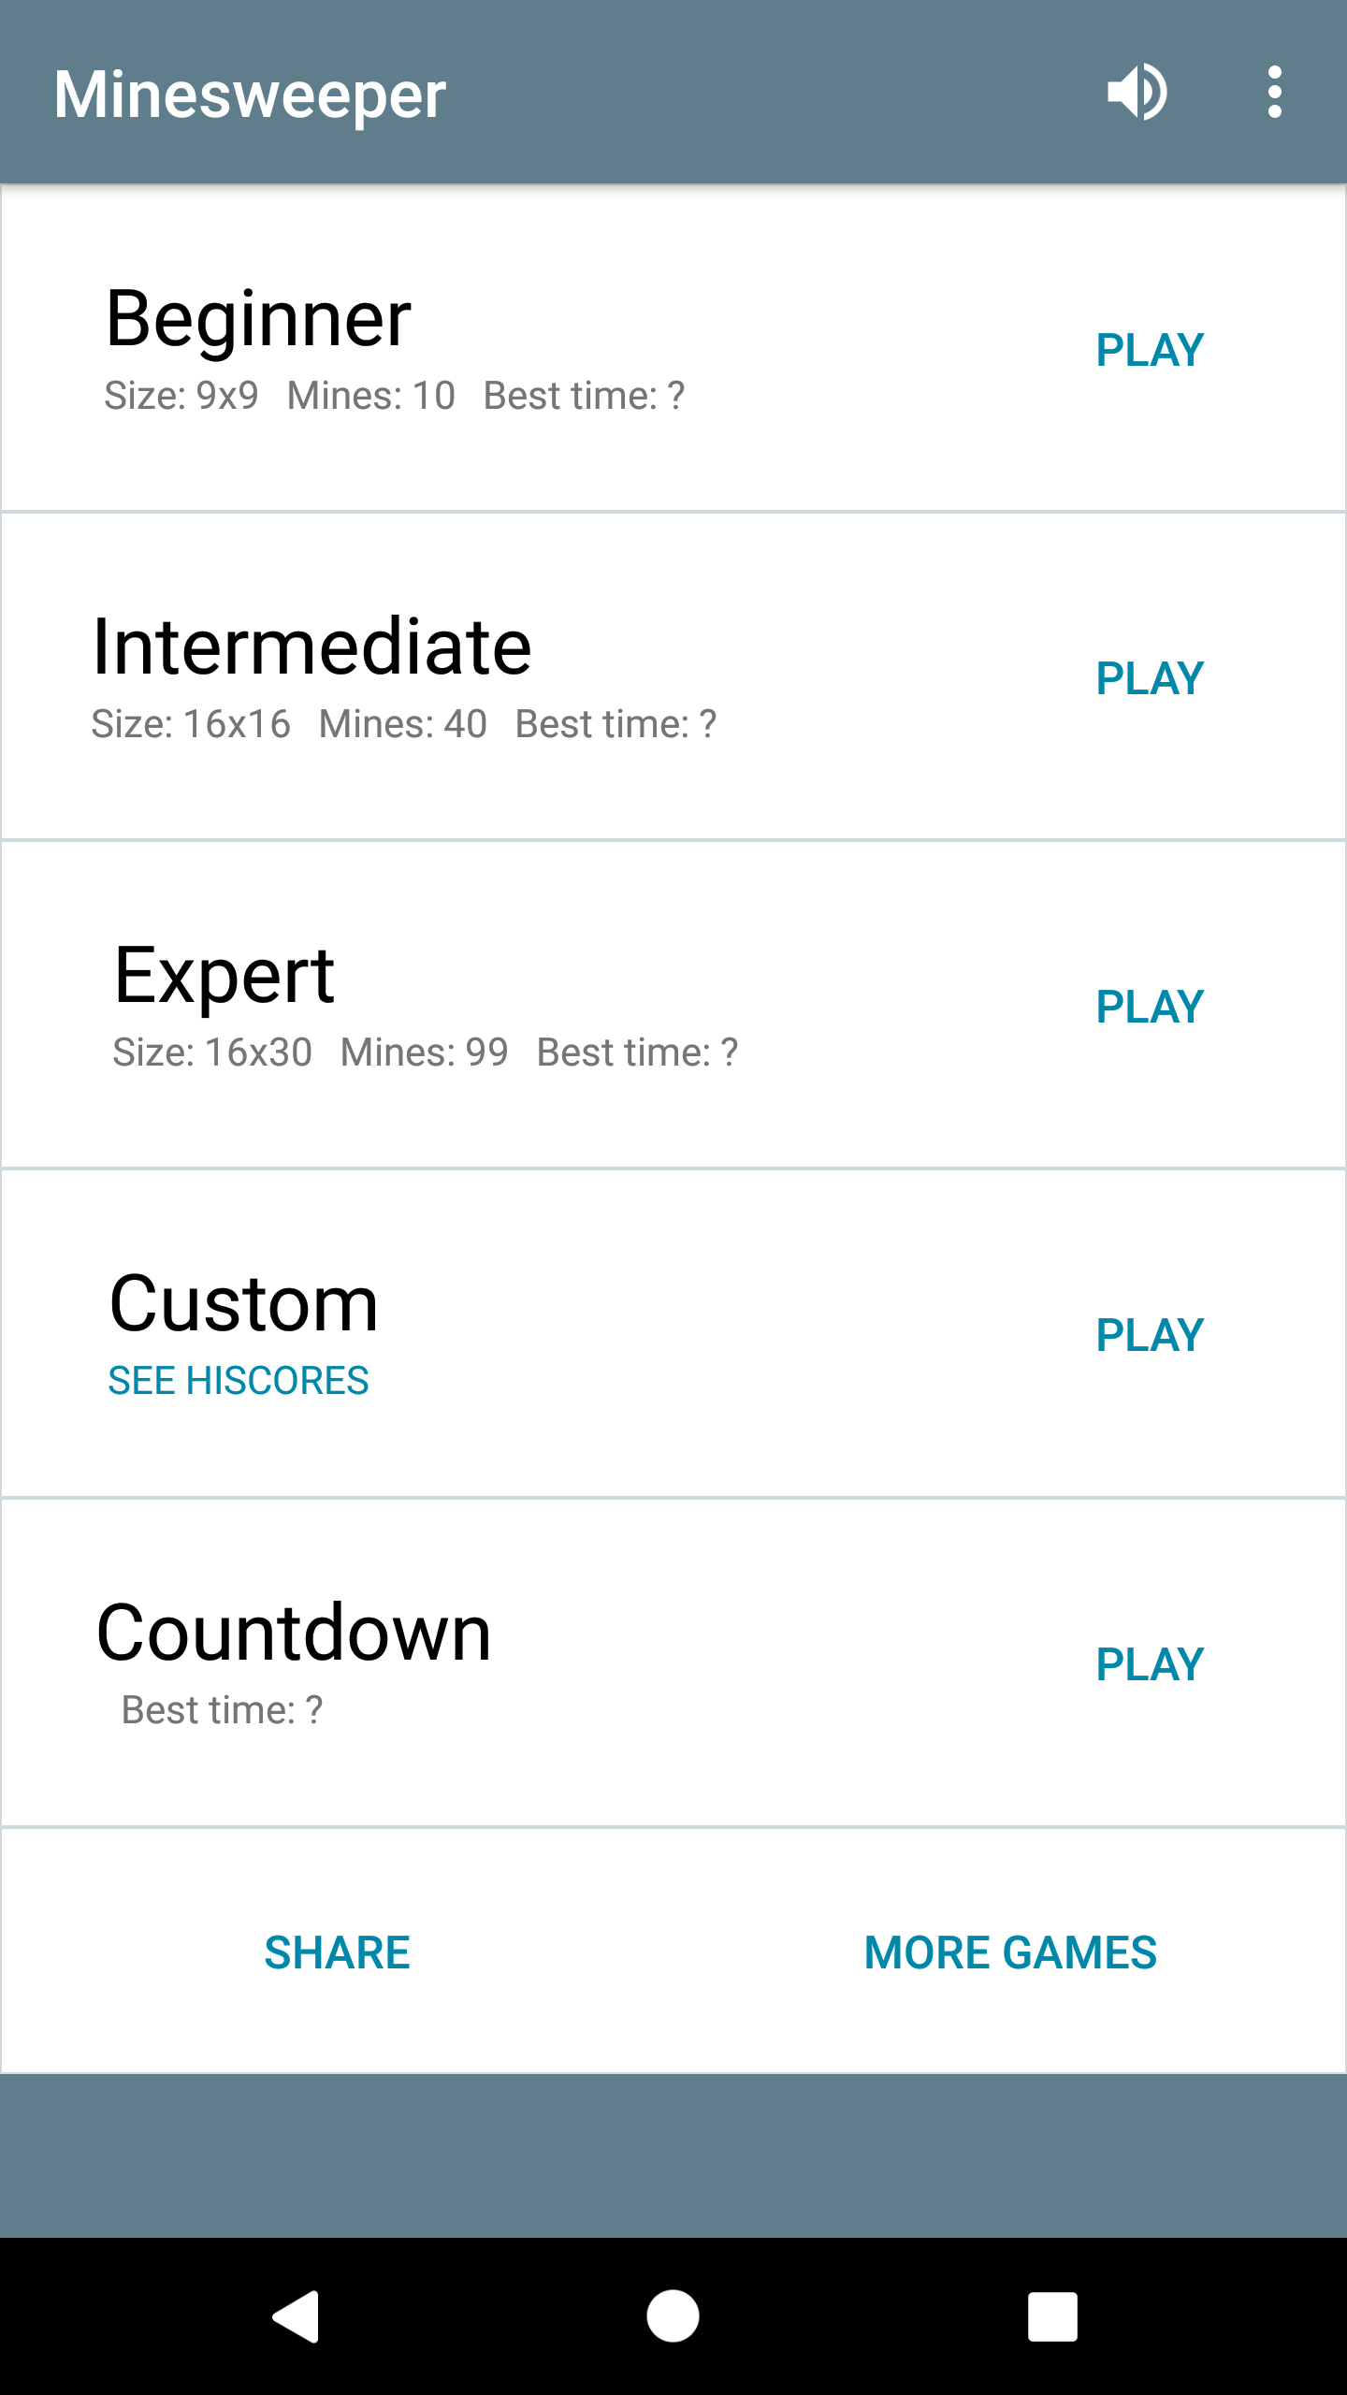Viewport: 1347px width, 2395px height.
Task: Play the Beginner 9x9 game
Action: coord(1149,350)
